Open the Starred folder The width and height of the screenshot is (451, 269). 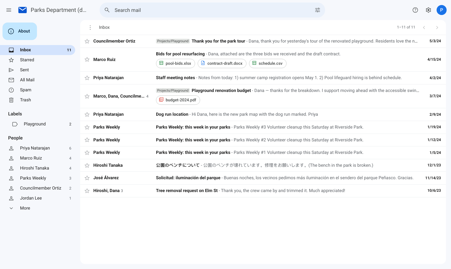[x=38, y=60]
